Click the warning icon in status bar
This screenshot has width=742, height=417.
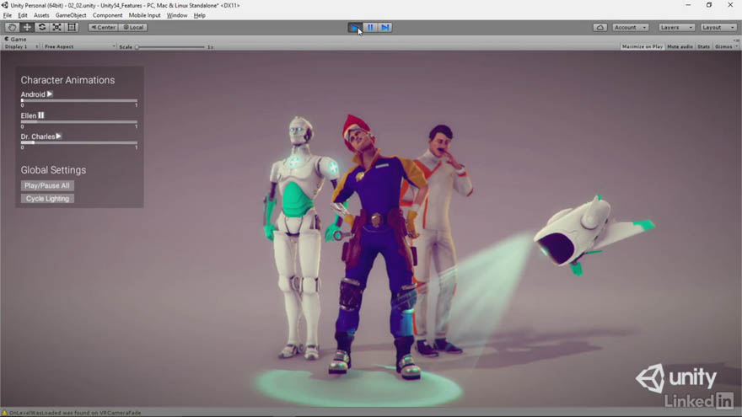coord(5,413)
